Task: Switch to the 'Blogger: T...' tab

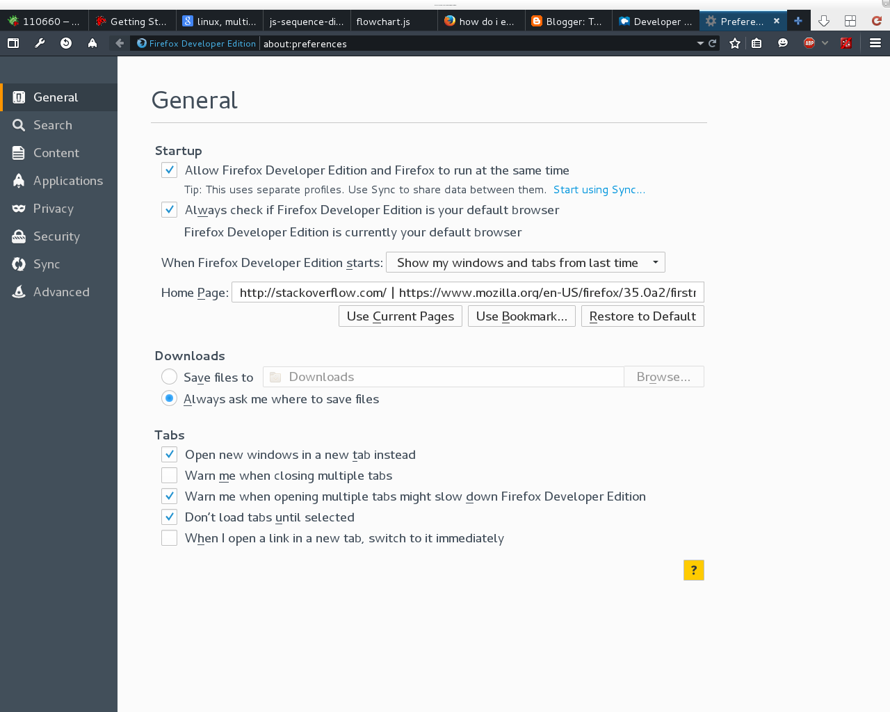Action: [569, 21]
